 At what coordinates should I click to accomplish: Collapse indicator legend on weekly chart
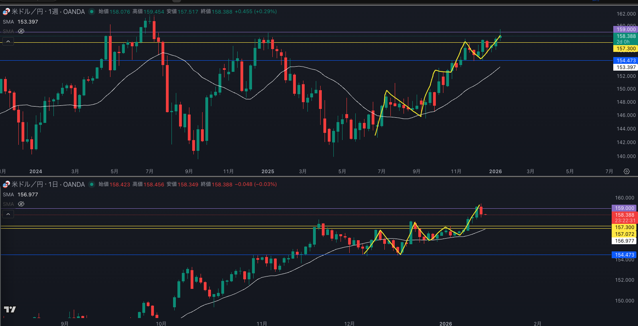tap(8, 41)
